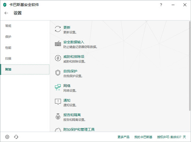The image size is (191, 142).
Task: Minimize the Kaspersky window
Action: click(173, 5)
